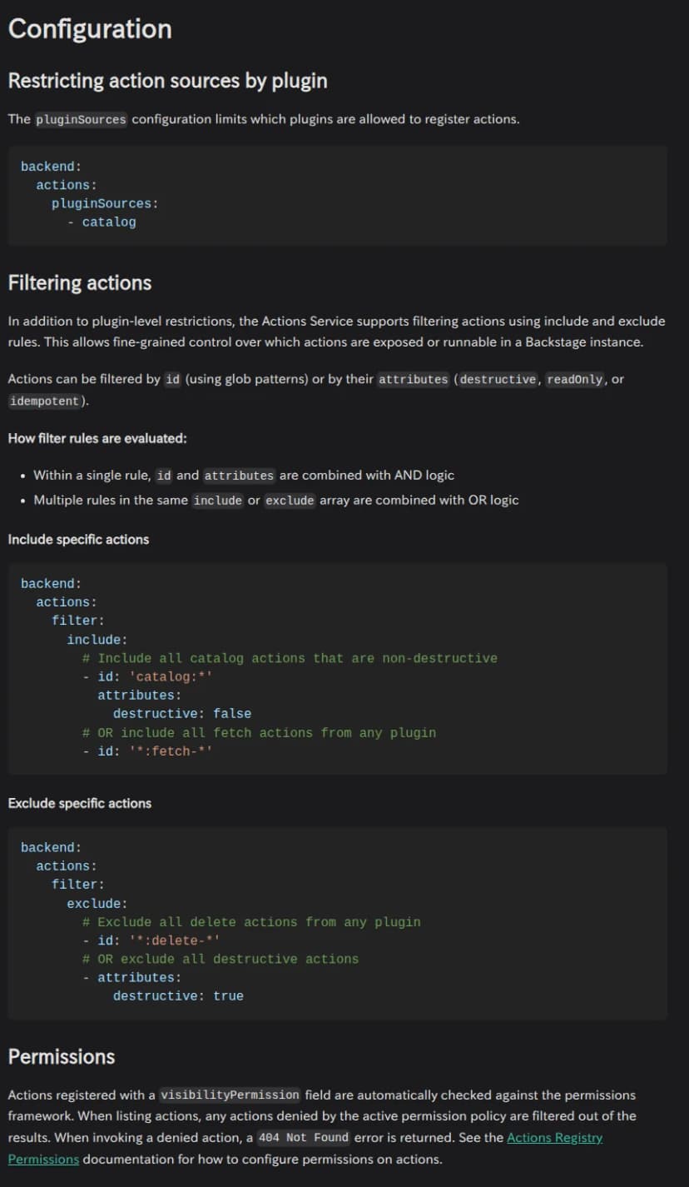Click 'filter:' line in the exclude code block
This screenshot has height=1187, width=689.
(78, 885)
